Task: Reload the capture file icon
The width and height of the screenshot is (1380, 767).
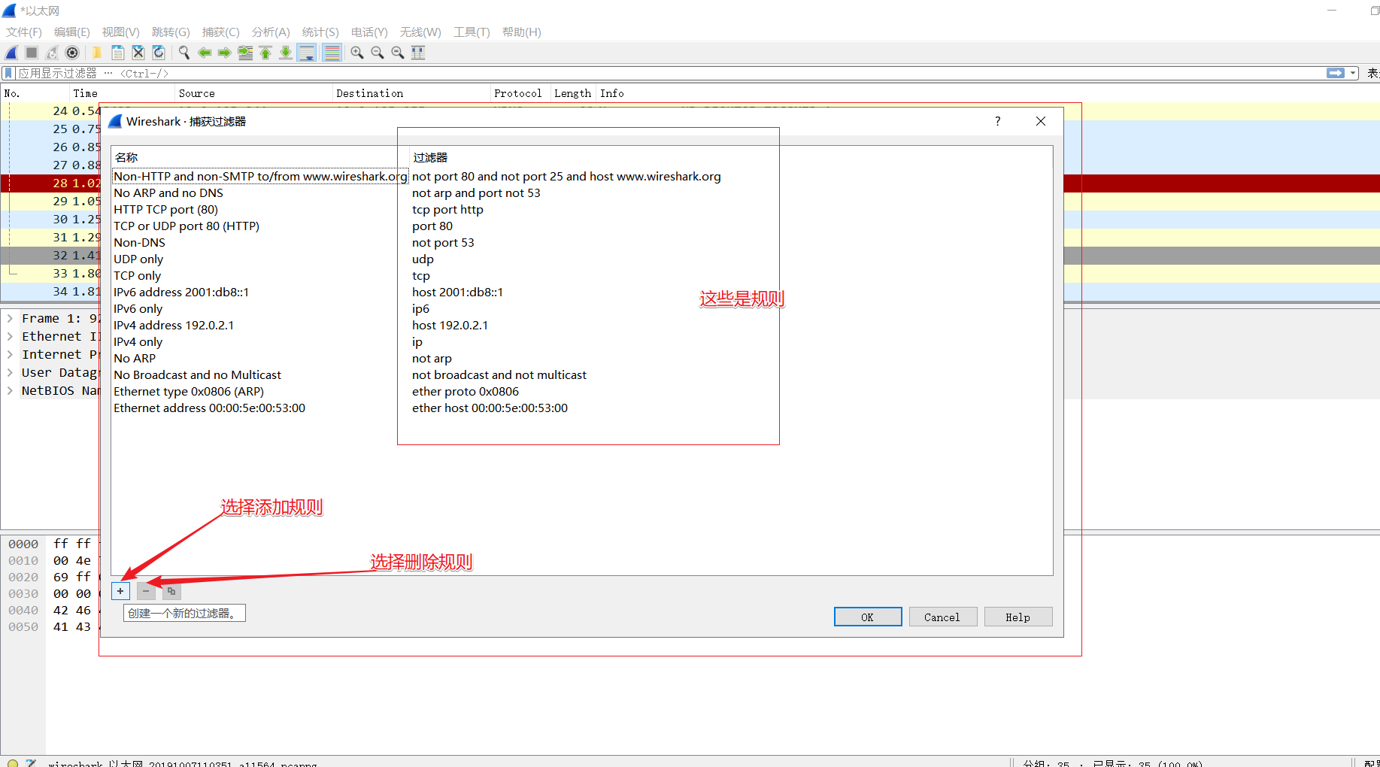Action: pos(159,53)
